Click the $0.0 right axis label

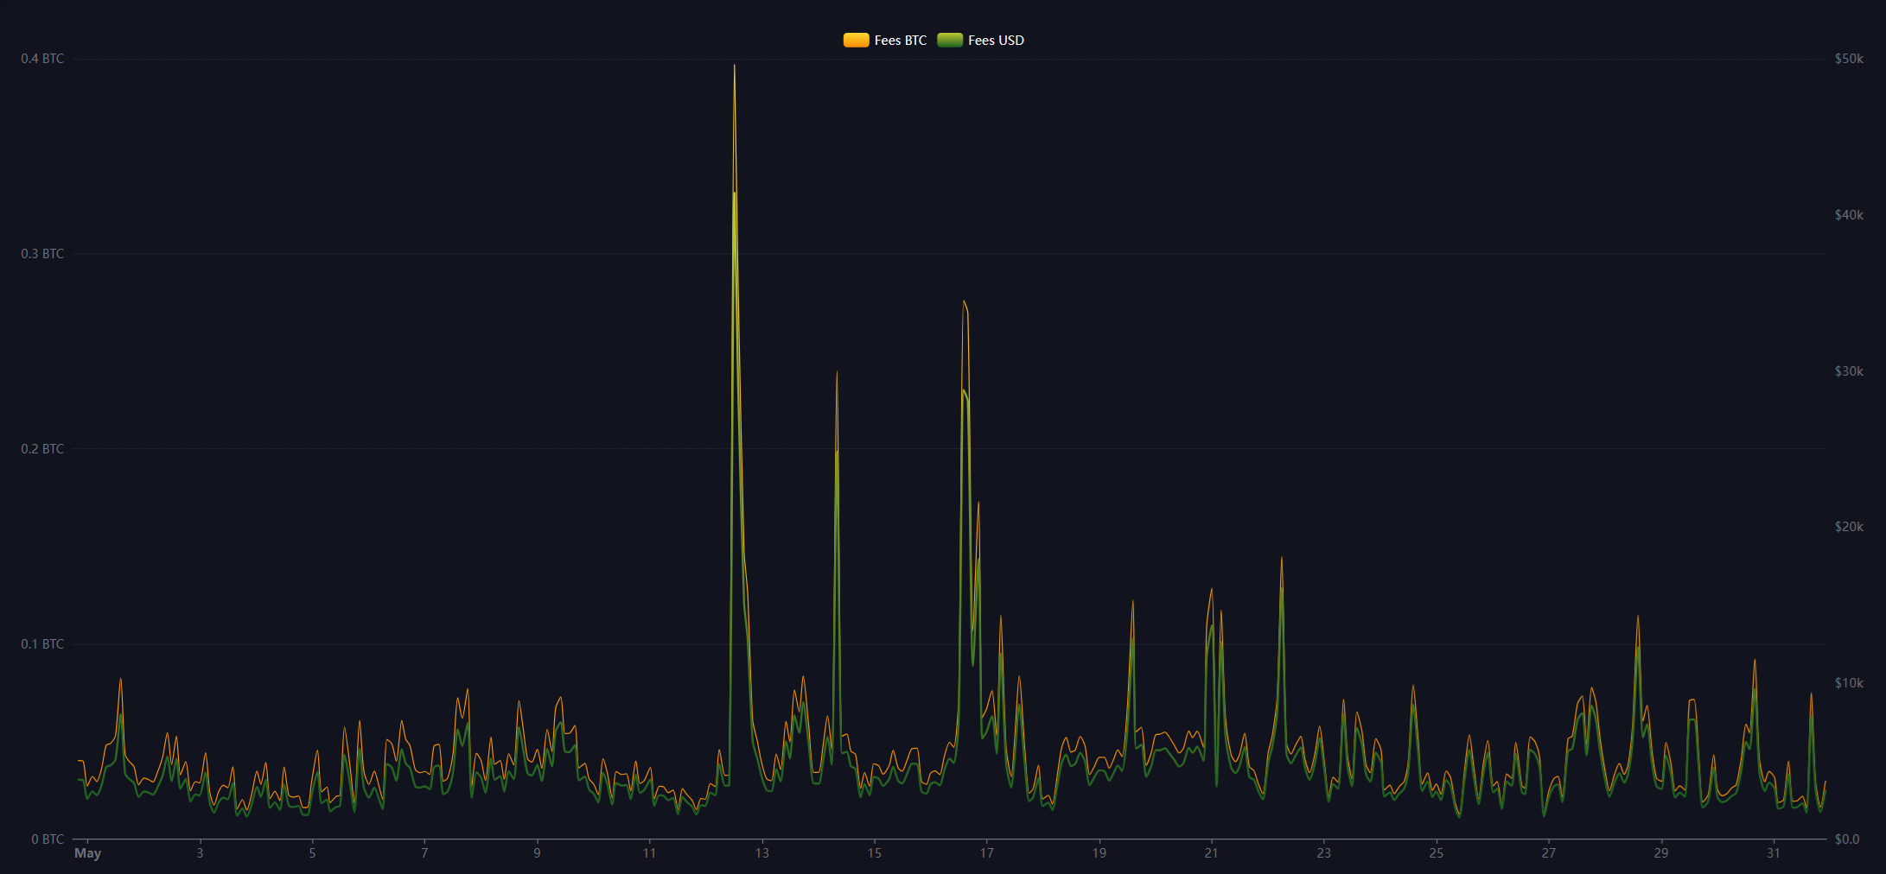click(1846, 839)
